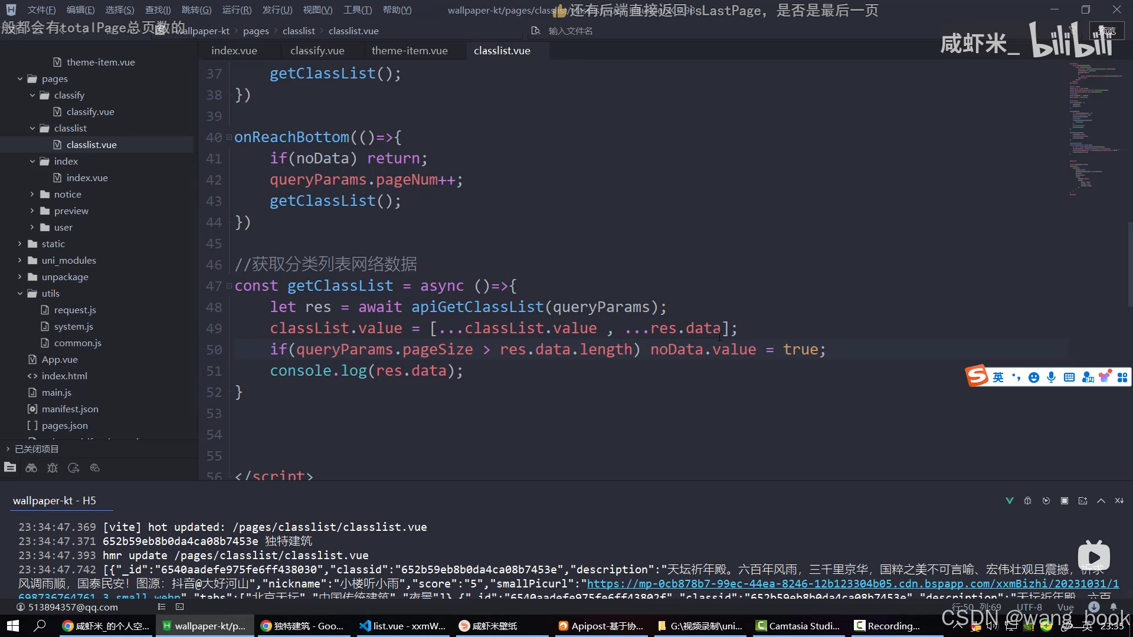Expand the notice folder
The image size is (1133, 637).
(32, 194)
